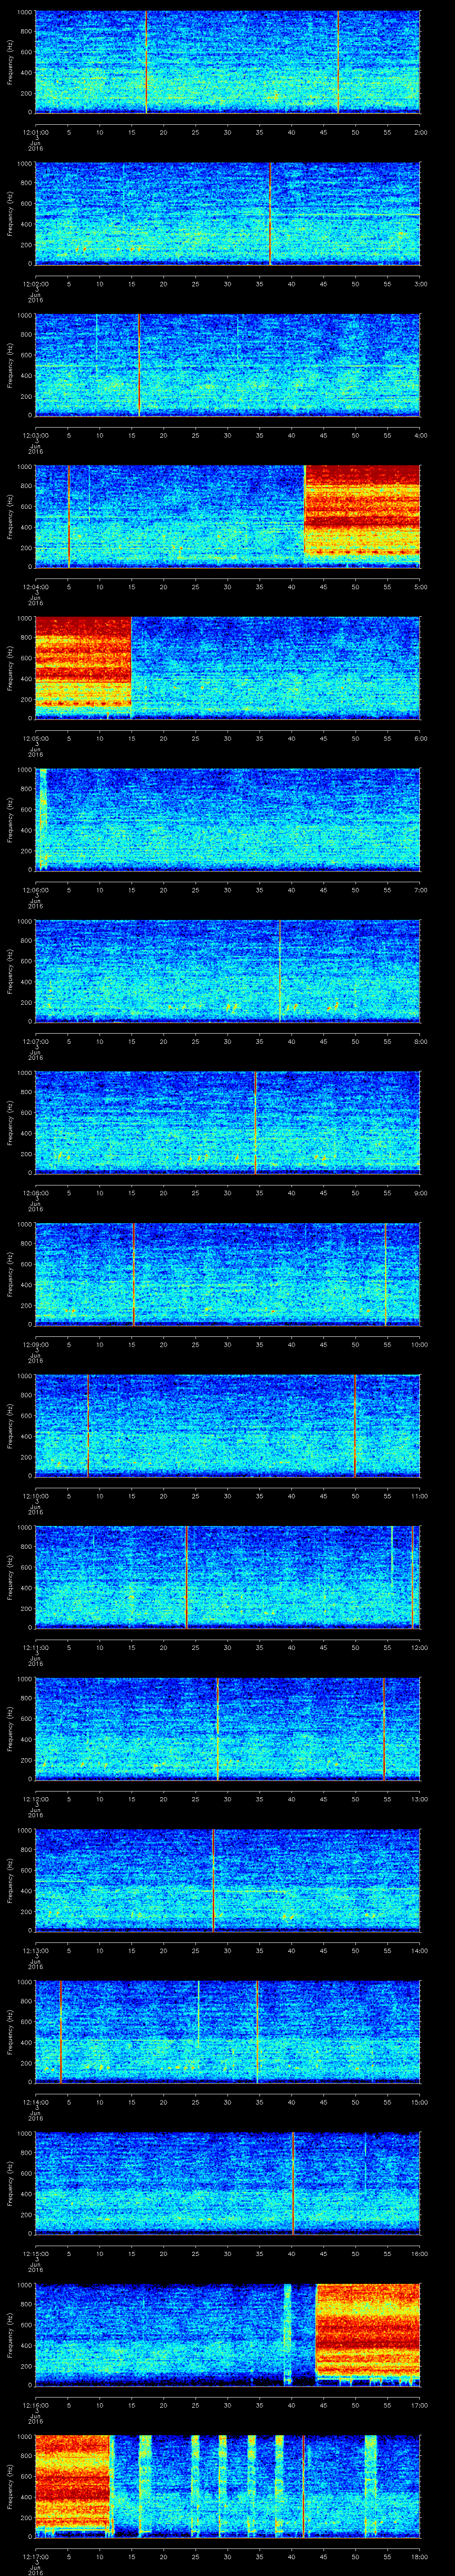The width and height of the screenshot is (455, 2576).
Task: Click the 12:12:00 start time label
Action: point(35,1798)
